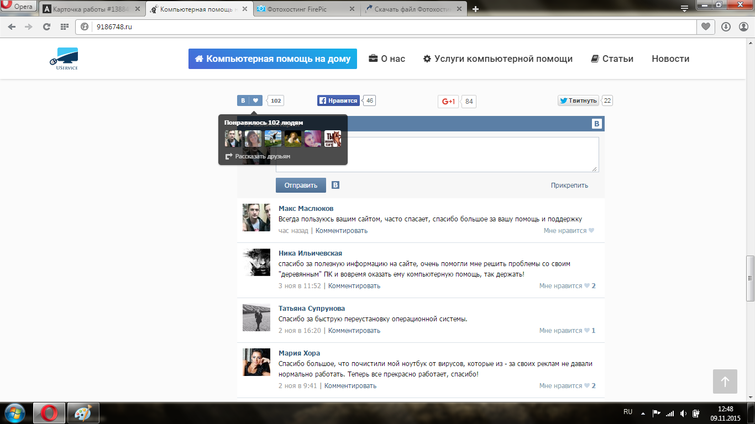Click the VK logo in the comments header
The height and width of the screenshot is (424, 755).
(596, 124)
